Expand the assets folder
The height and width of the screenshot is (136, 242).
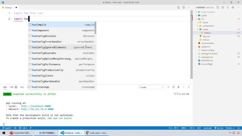pyautogui.click(x=205, y=23)
